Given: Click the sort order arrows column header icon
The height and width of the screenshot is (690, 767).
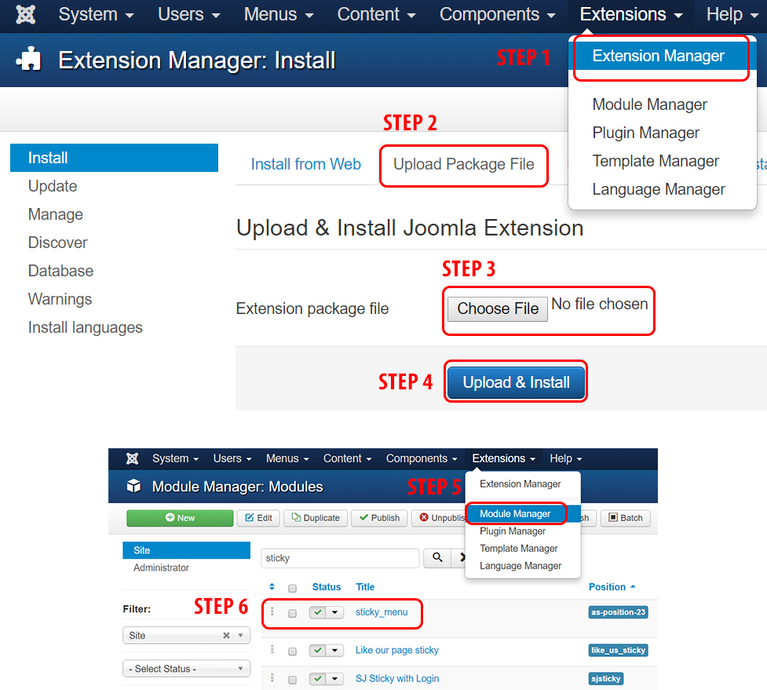Looking at the screenshot, I should [x=272, y=587].
